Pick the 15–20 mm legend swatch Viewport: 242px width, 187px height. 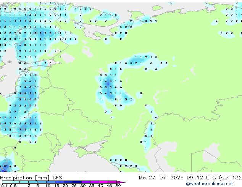(59, 182)
